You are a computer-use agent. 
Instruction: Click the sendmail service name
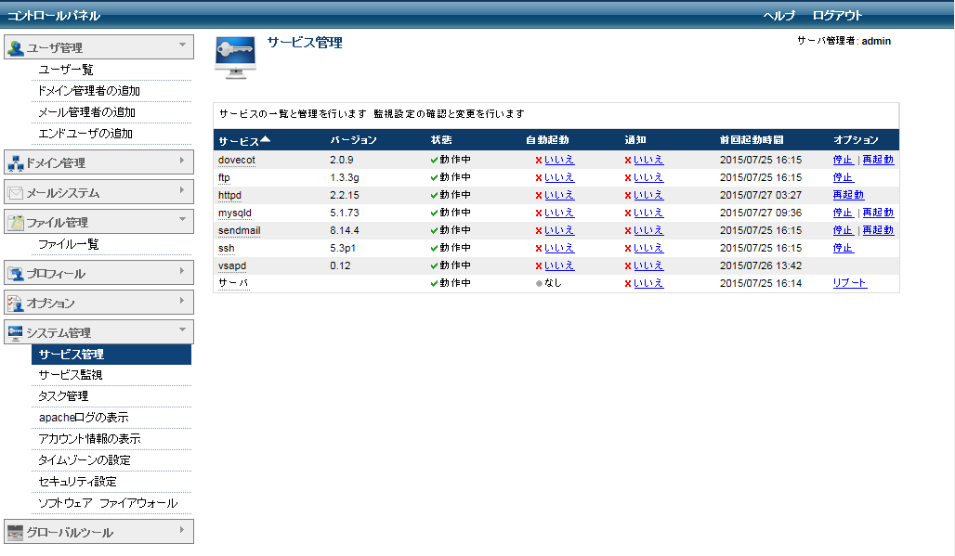[240, 231]
